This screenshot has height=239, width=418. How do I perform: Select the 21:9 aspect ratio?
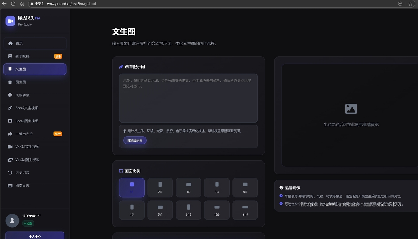click(245, 210)
